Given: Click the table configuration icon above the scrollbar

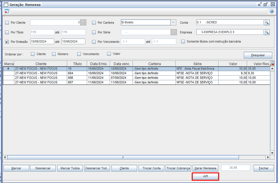Looking at the screenshot, I should pos(272,64).
